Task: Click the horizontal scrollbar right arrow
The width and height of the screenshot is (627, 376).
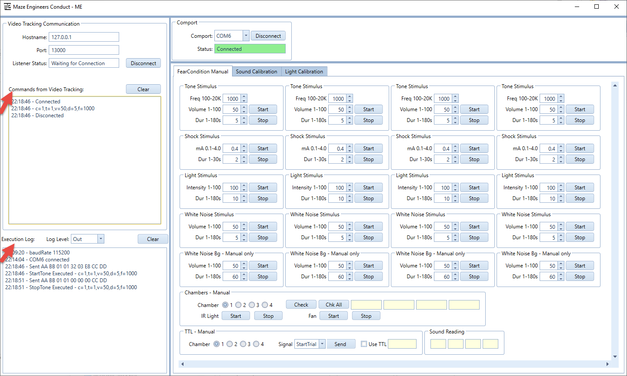Action: click(x=607, y=364)
